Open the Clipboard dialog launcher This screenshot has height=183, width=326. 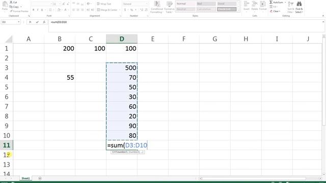[29, 16]
